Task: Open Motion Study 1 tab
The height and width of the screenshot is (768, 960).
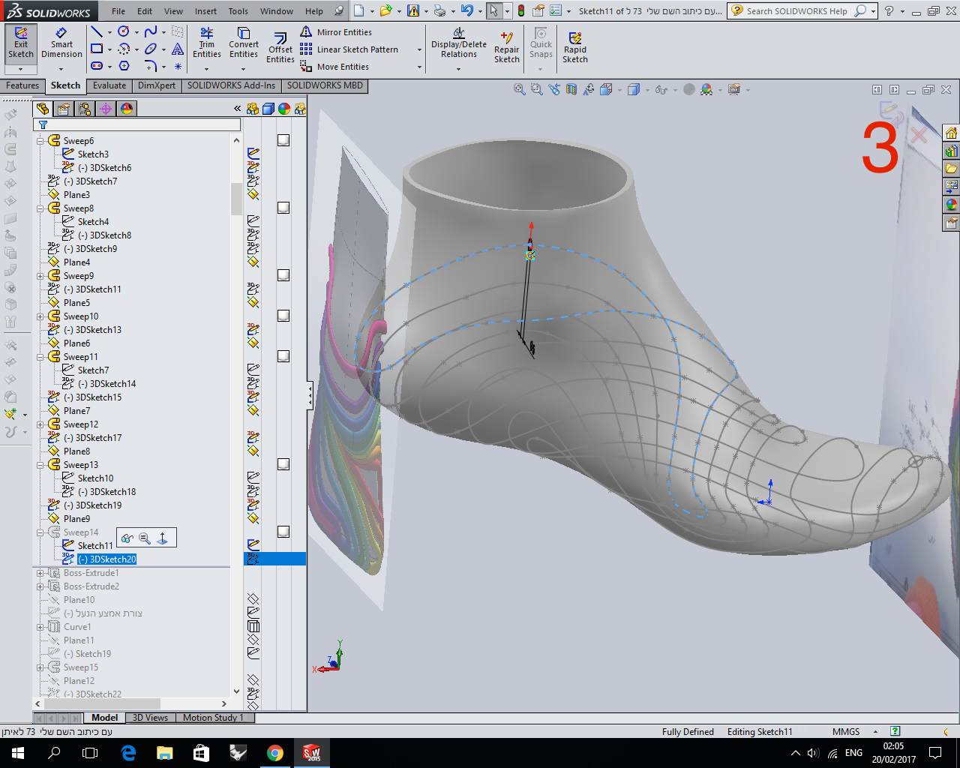Action: coord(213,718)
